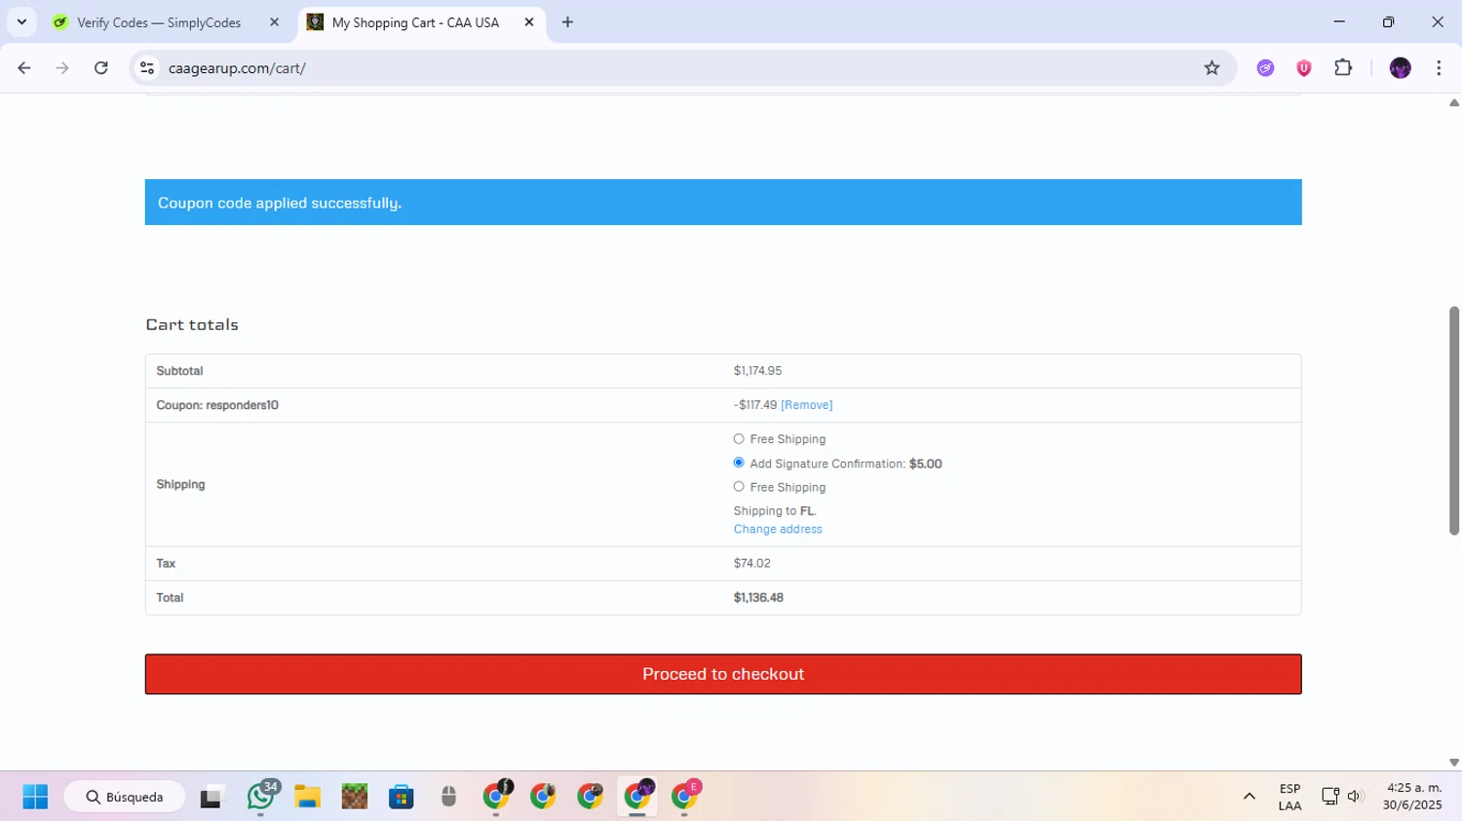The image size is (1462, 821).
Task: Open File Explorer from the taskbar
Action: [307, 797]
